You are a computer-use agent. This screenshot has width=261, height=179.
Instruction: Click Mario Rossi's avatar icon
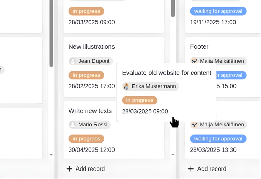click(x=73, y=124)
